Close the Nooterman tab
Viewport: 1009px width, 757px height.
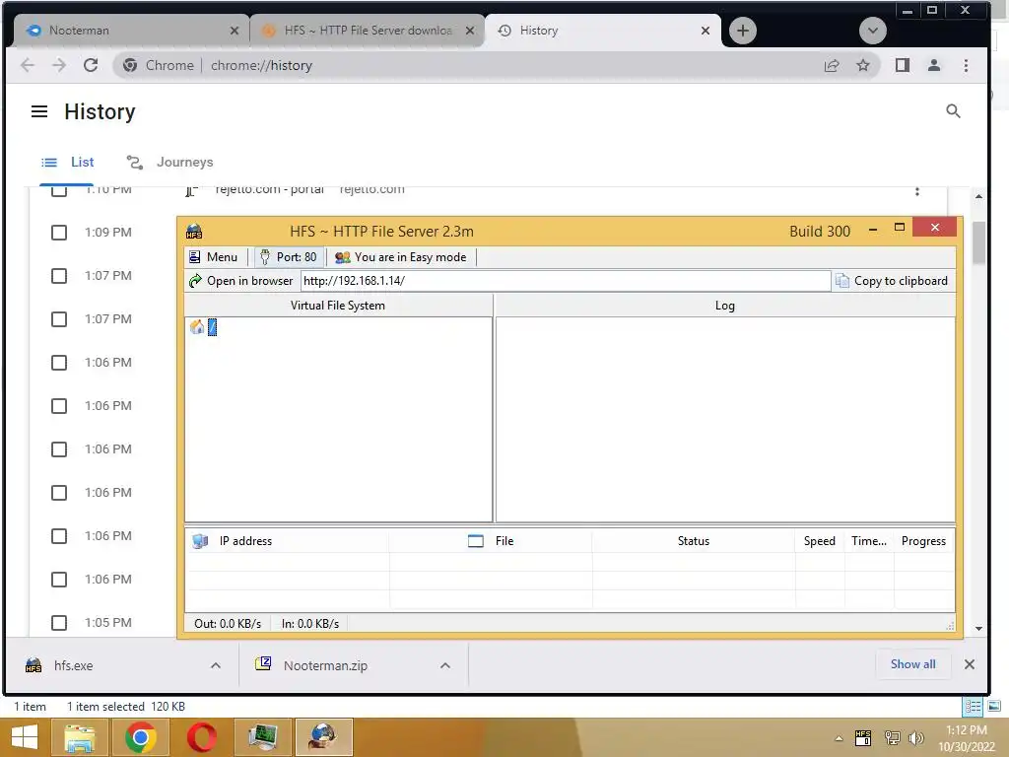click(235, 31)
